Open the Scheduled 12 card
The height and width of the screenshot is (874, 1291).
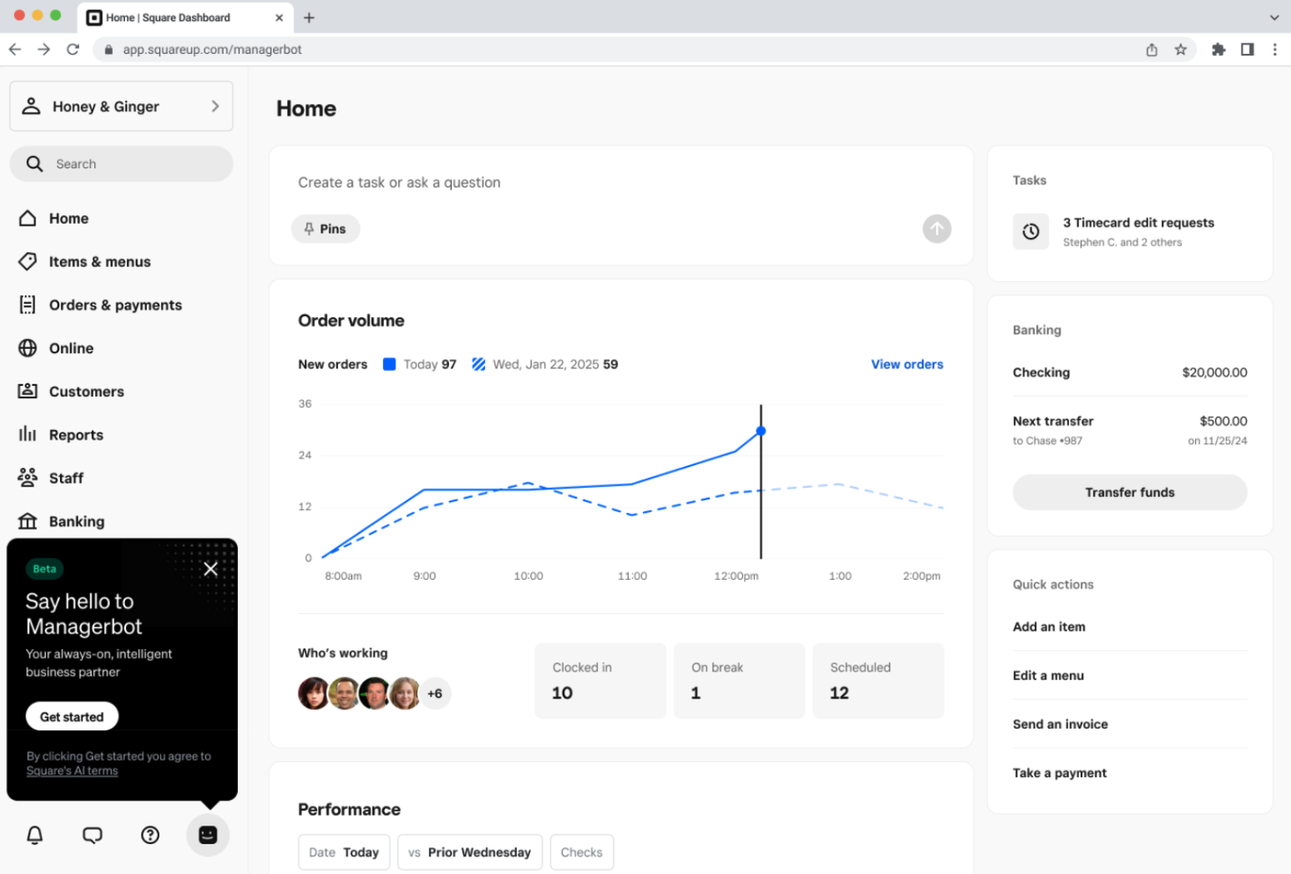(x=878, y=681)
